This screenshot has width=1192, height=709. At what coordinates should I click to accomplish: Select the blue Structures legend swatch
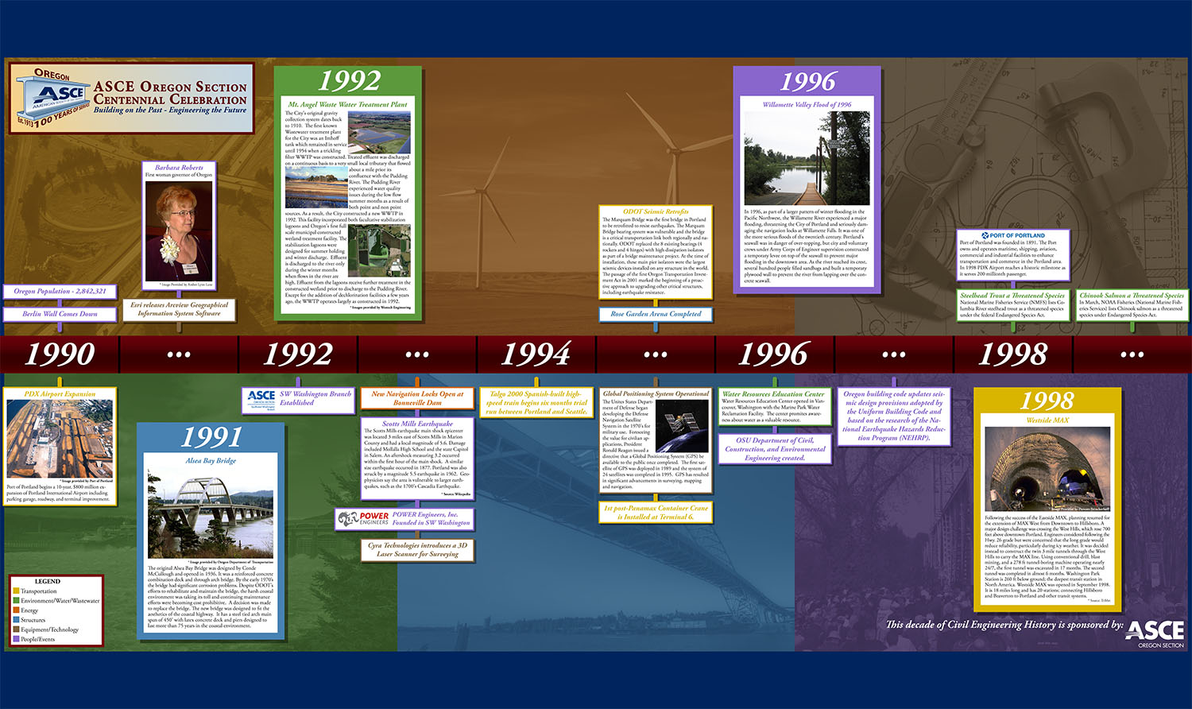(16, 620)
